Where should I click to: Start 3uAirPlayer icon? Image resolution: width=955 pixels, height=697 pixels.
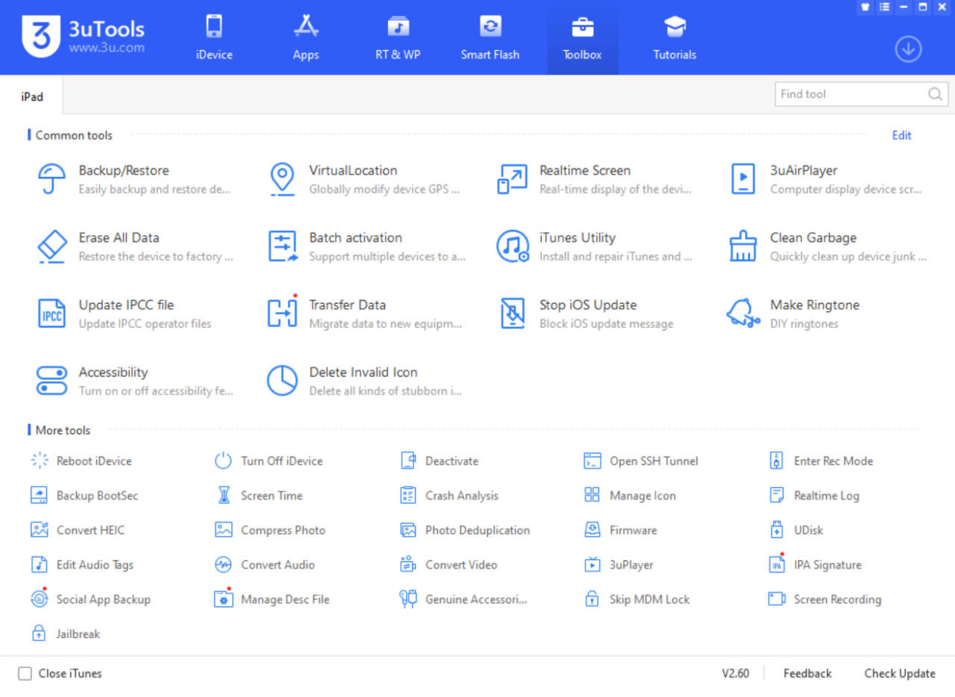click(743, 179)
